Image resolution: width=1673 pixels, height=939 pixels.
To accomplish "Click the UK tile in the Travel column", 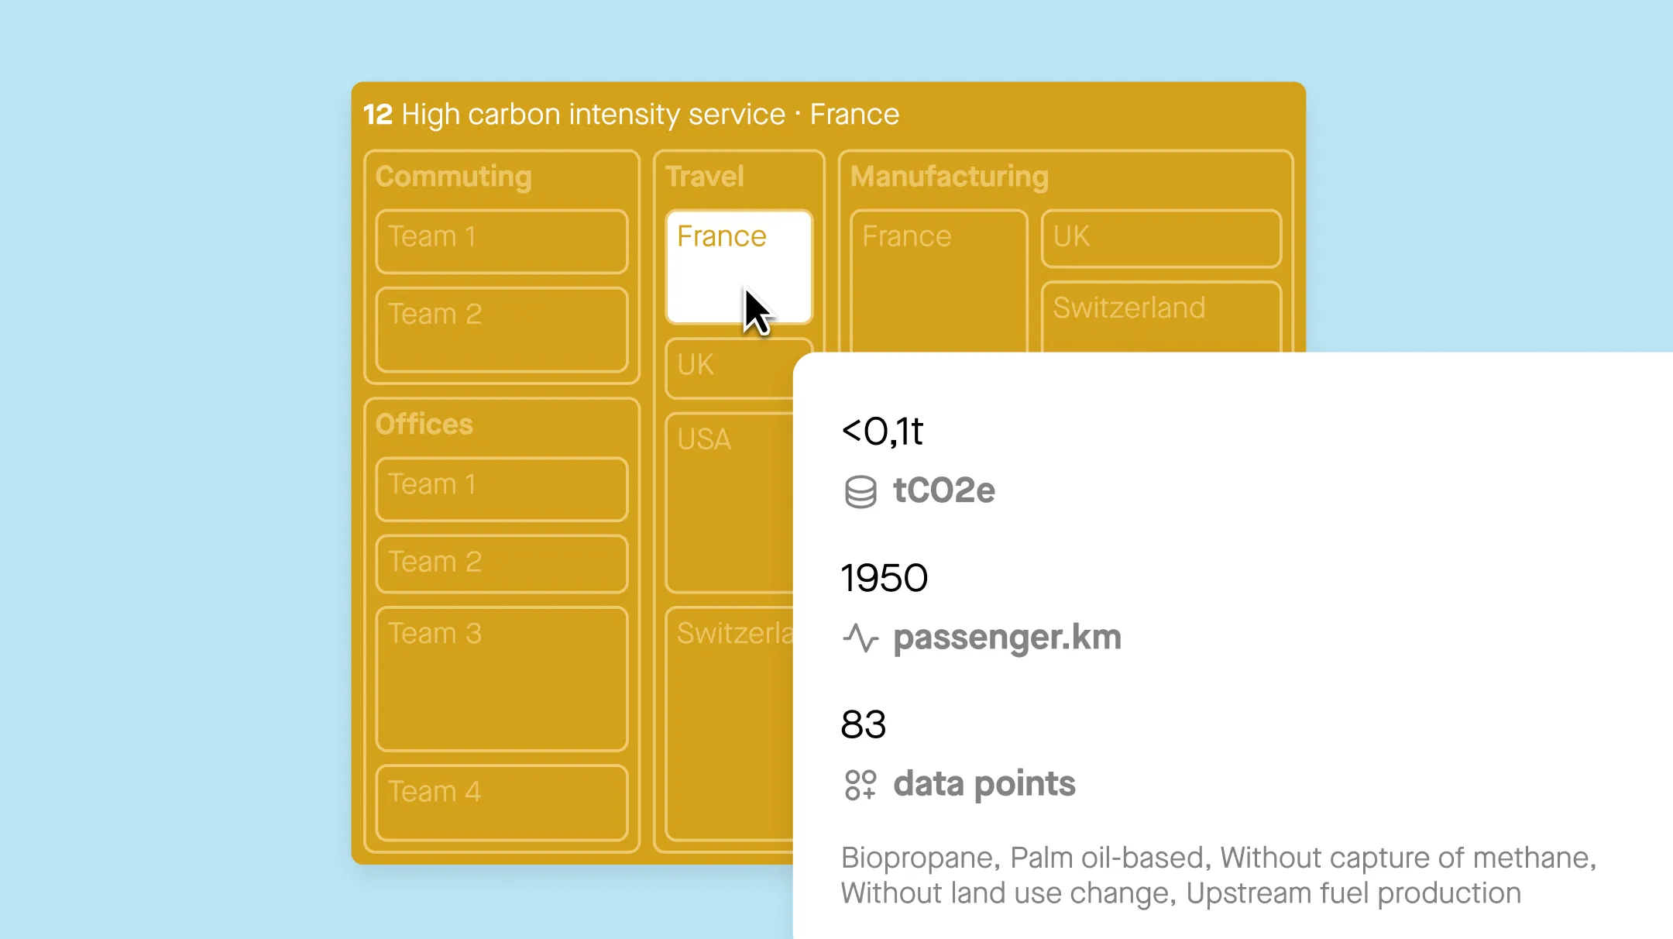I will point(720,366).
